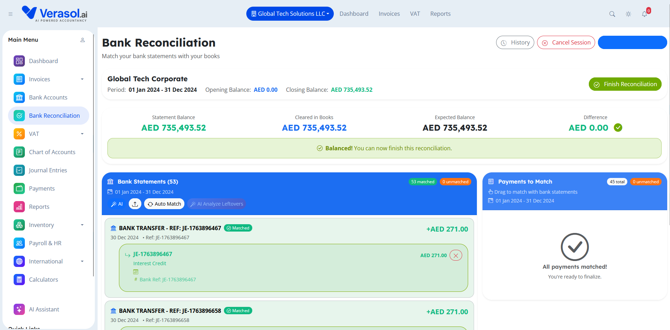This screenshot has width=670, height=330.
Task: Open the search magnifier icon
Action: pos(612,14)
